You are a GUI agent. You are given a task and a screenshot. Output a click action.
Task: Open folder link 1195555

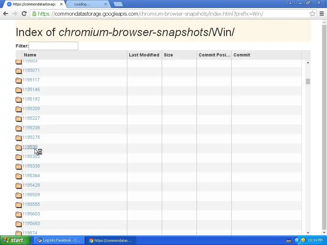tap(31, 204)
